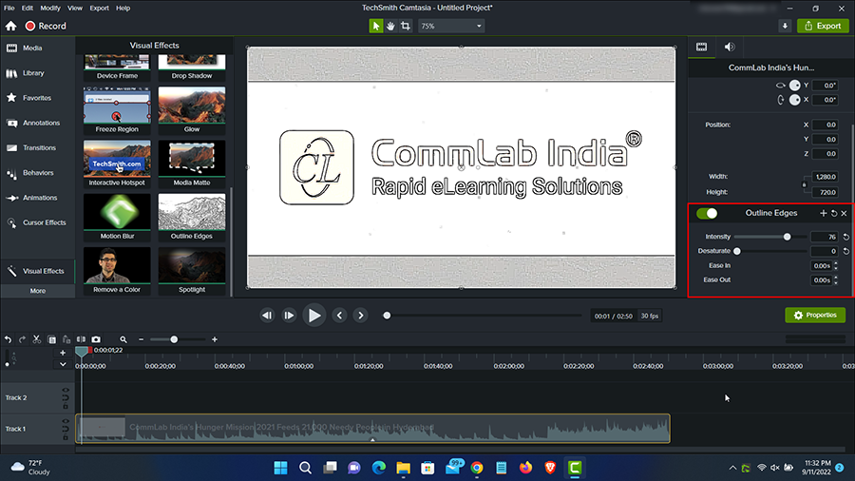The height and width of the screenshot is (481, 855).
Task: Add animation with Outline Edges plus icon
Action: [824, 213]
